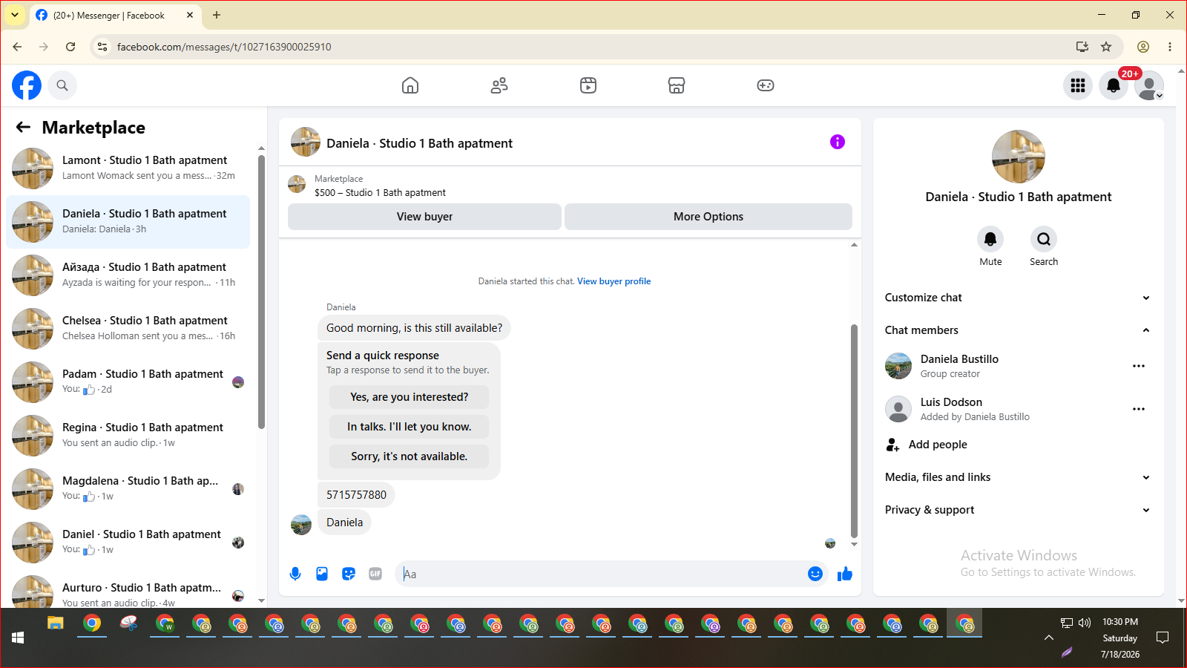The height and width of the screenshot is (668, 1187).
Task: Open Facebook home via the logo
Action: coord(27,85)
